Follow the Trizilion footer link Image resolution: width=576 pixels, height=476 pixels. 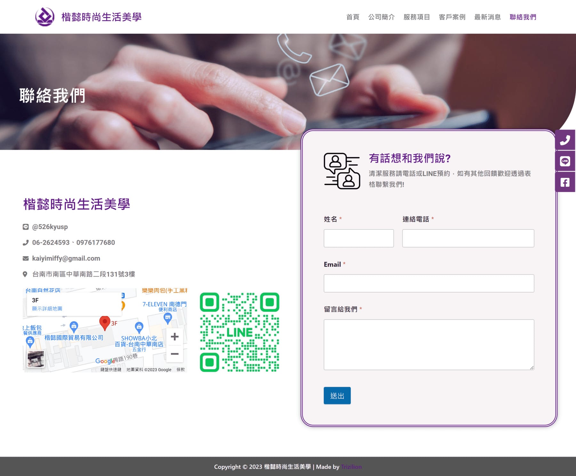(x=351, y=467)
